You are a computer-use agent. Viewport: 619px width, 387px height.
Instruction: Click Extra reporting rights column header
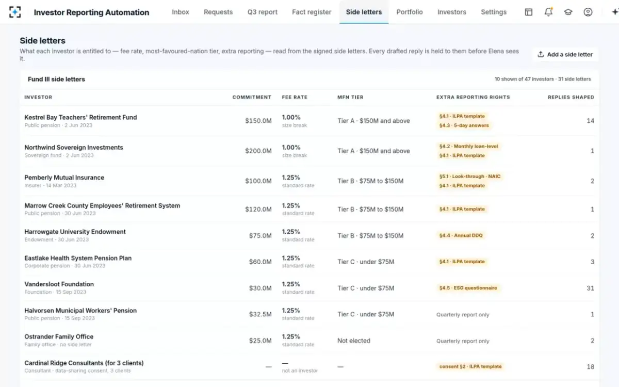[473, 97]
